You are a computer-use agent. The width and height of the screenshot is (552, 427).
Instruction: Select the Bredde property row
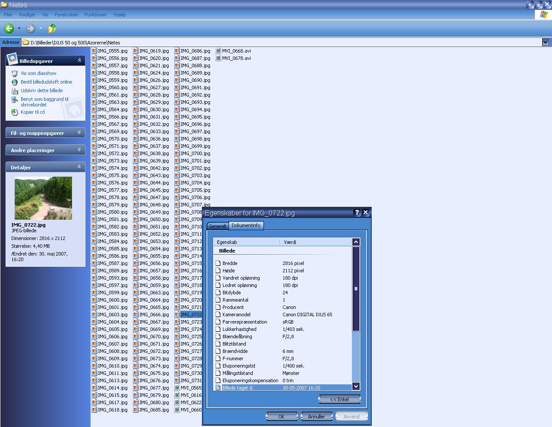[283, 263]
